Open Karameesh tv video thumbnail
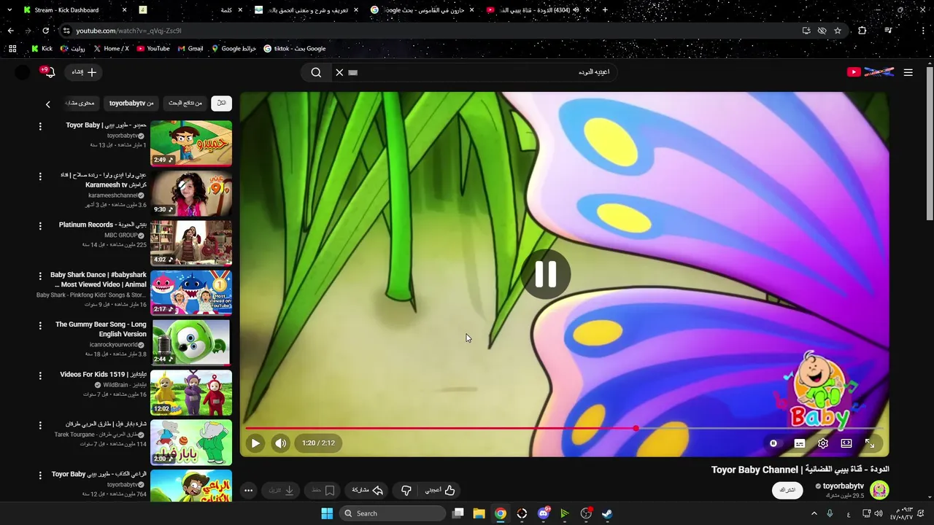 tap(191, 192)
